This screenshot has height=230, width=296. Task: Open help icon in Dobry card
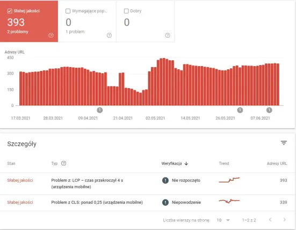[168, 35]
